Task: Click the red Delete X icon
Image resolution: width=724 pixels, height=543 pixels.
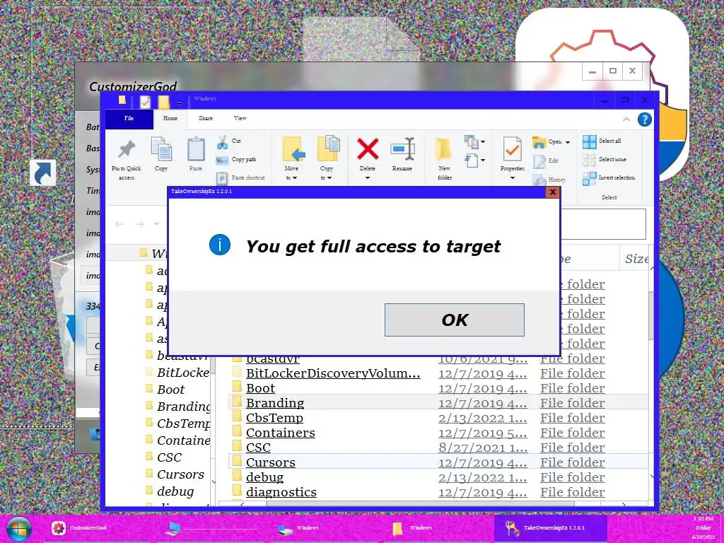Action: coord(368,149)
